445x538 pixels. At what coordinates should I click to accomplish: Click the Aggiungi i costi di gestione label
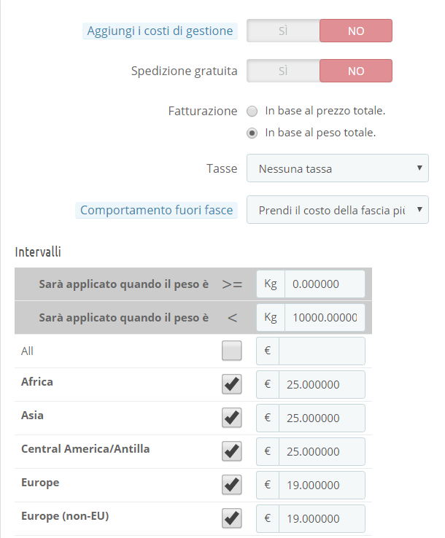(160, 31)
